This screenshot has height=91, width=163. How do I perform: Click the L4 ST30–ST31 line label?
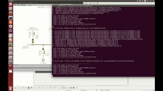click(33, 30)
